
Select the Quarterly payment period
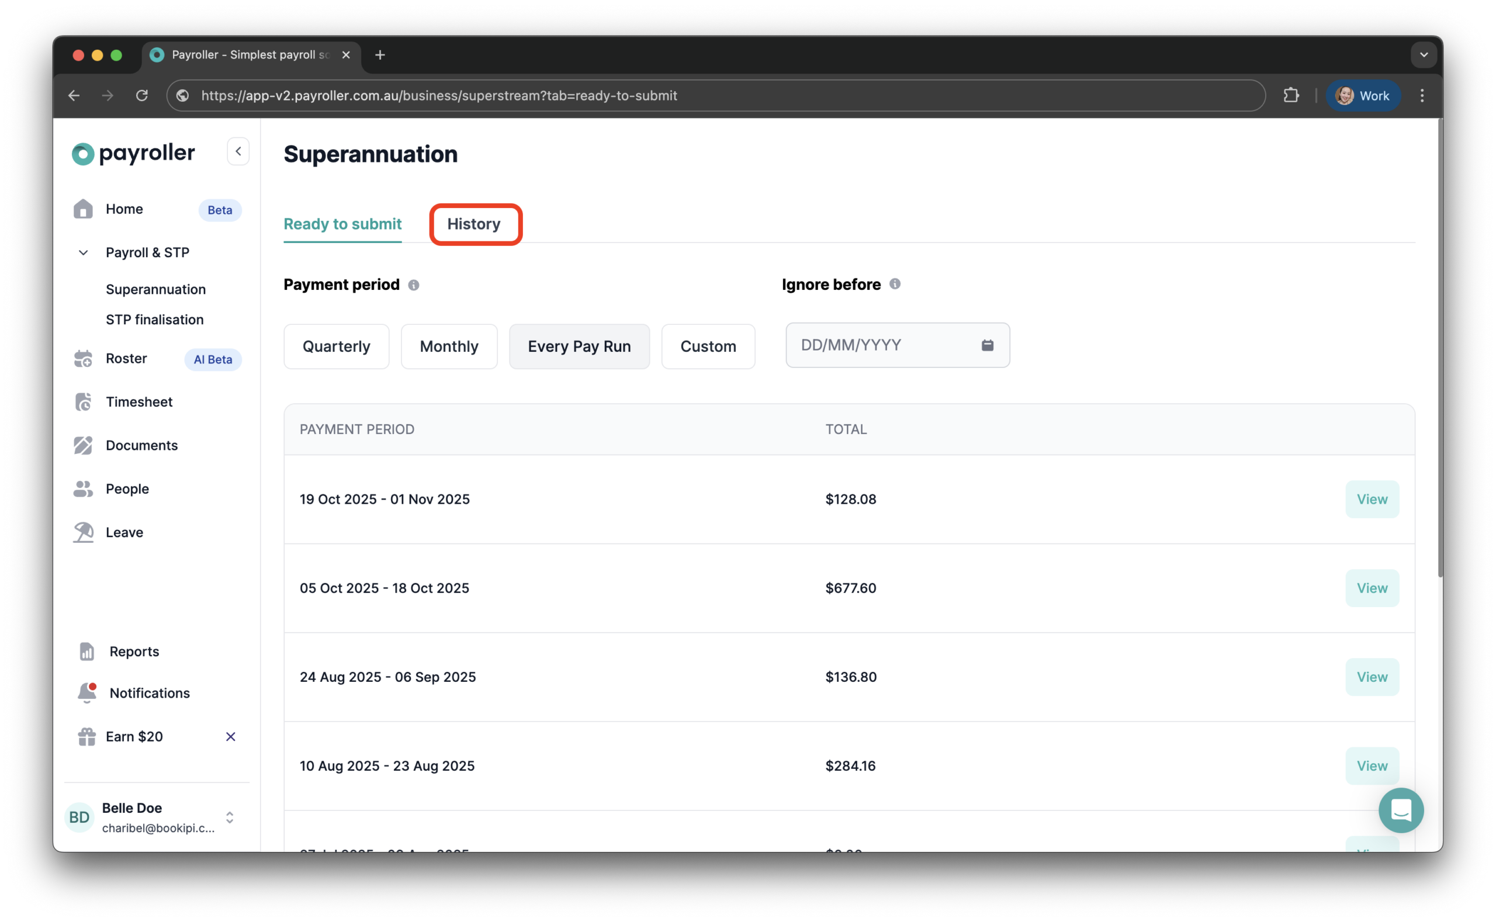point(336,346)
